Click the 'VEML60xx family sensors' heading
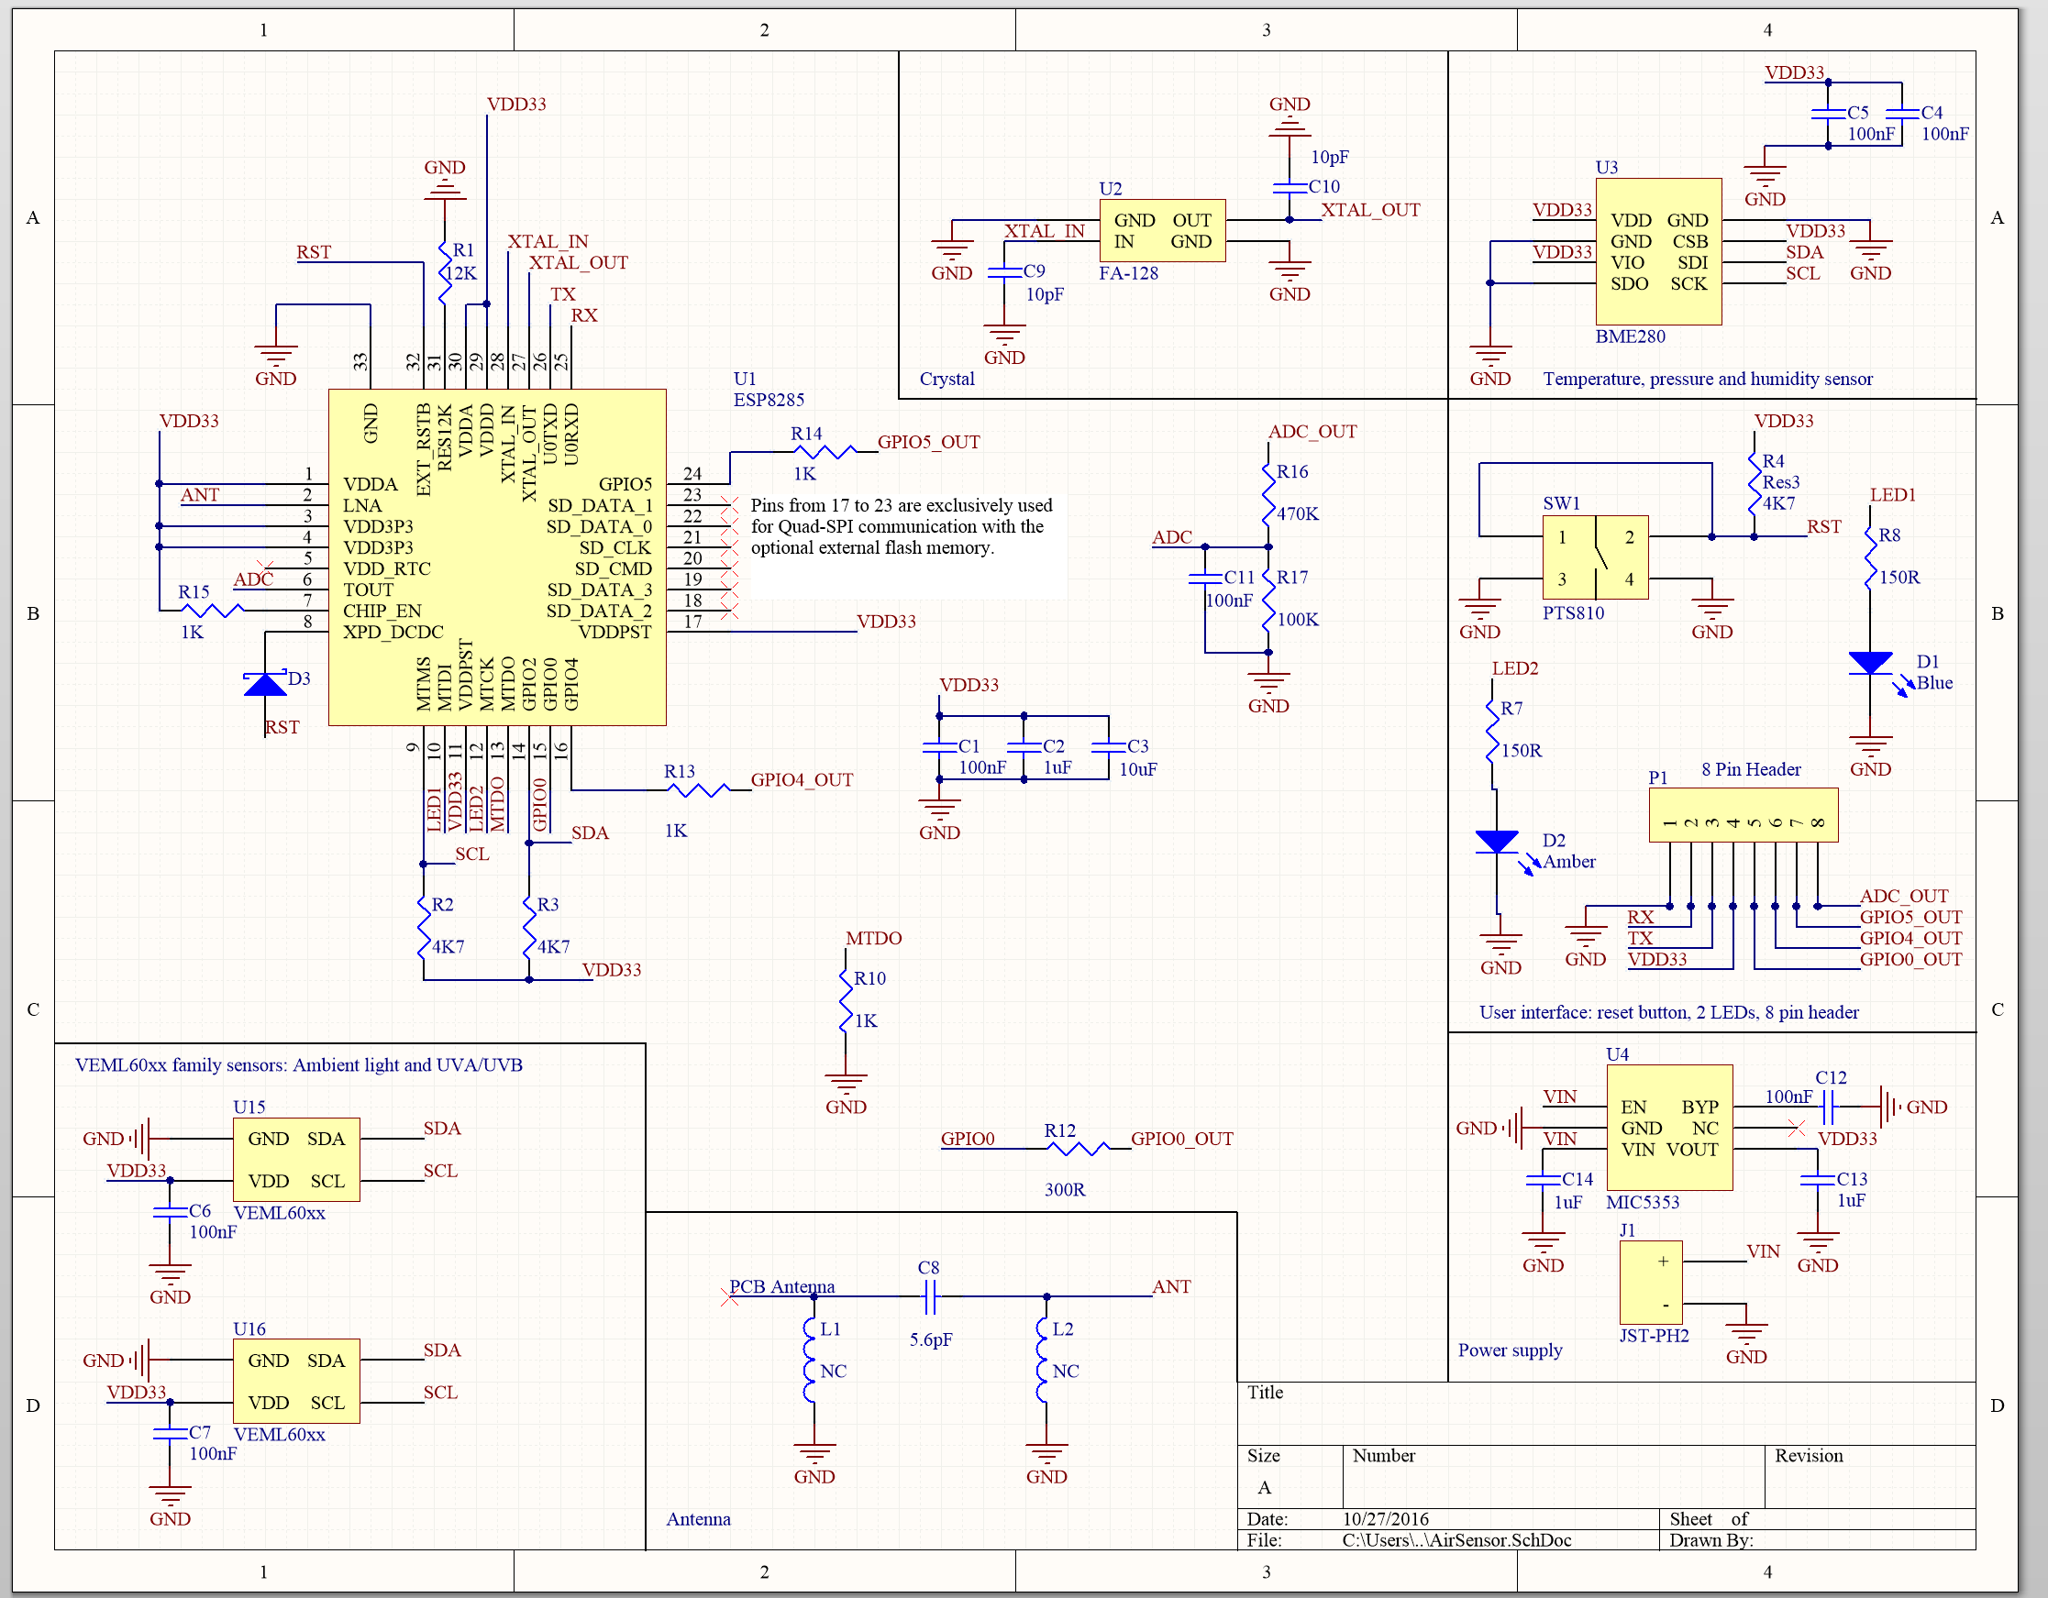Viewport: 2048px width, 1598px height. (x=299, y=1065)
